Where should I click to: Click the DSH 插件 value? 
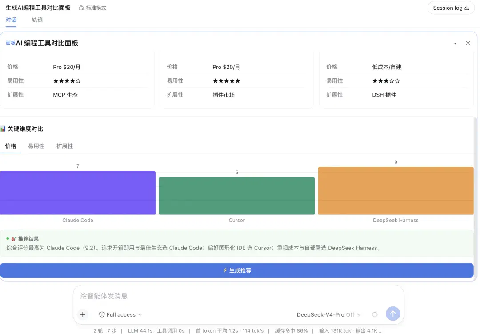tap(384, 95)
